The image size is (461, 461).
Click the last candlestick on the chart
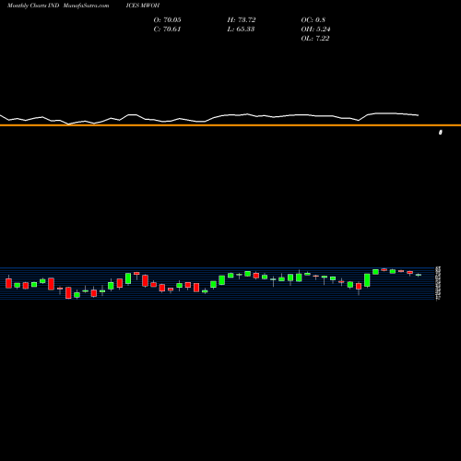pyautogui.click(x=419, y=275)
